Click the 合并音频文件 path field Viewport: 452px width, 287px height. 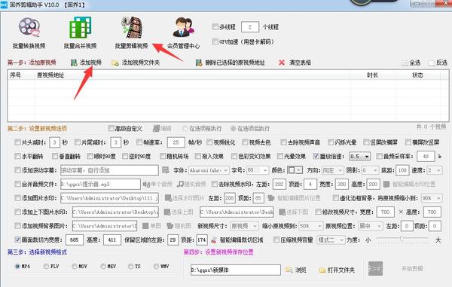click(x=100, y=184)
